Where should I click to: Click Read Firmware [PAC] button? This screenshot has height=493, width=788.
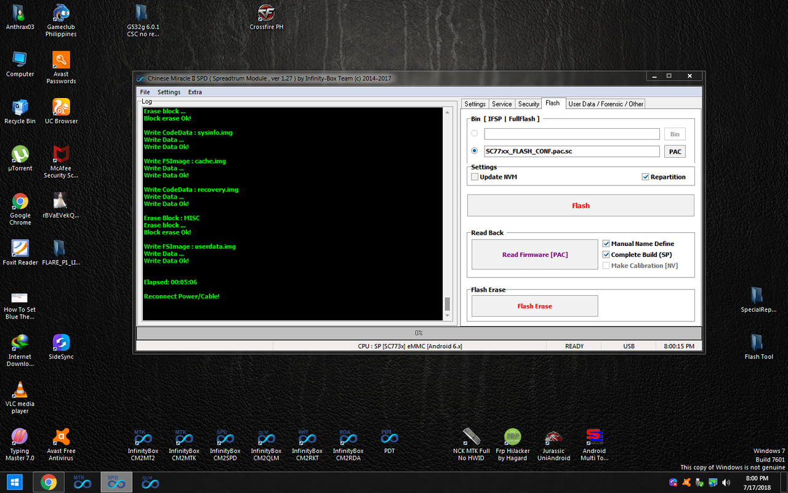click(x=534, y=255)
